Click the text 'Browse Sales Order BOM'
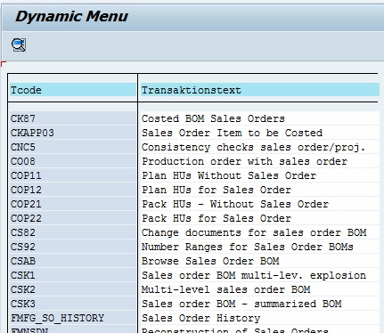Viewport: 384px width, 333px height. pyautogui.click(x=210, y=261)
